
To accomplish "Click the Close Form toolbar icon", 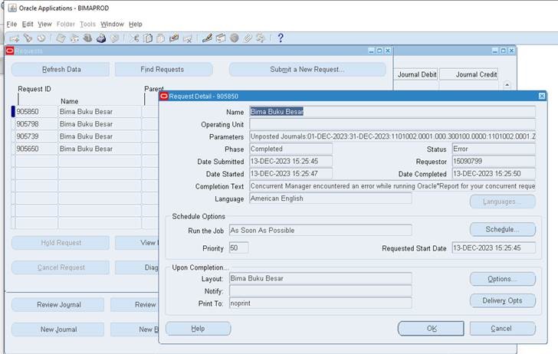I will click(114, 38).
